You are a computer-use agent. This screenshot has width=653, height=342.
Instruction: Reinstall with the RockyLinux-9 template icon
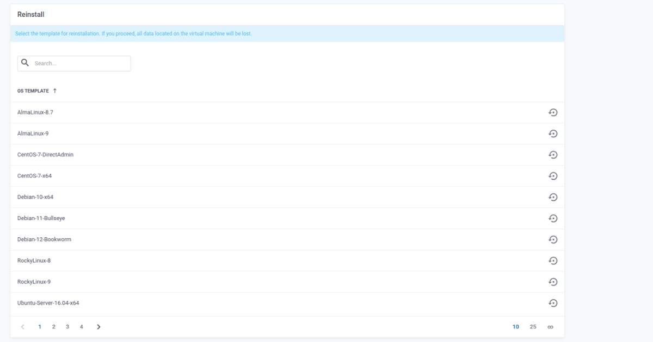pos(552,282)
